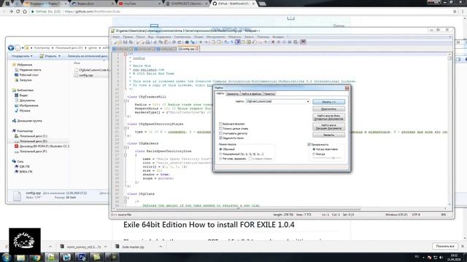Switch to the Заменить tab in find dialog

click(233, 94)
